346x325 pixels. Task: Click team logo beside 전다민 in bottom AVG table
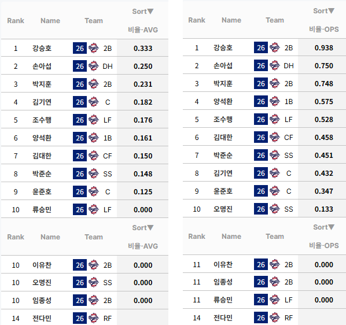pos(93,318)
